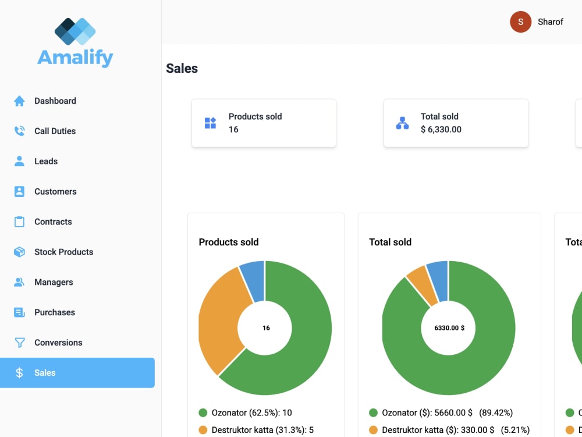Toggle Destruktor katta ($): 330.00 $ legend label
The image size is (582, 437).
[456, 430]
